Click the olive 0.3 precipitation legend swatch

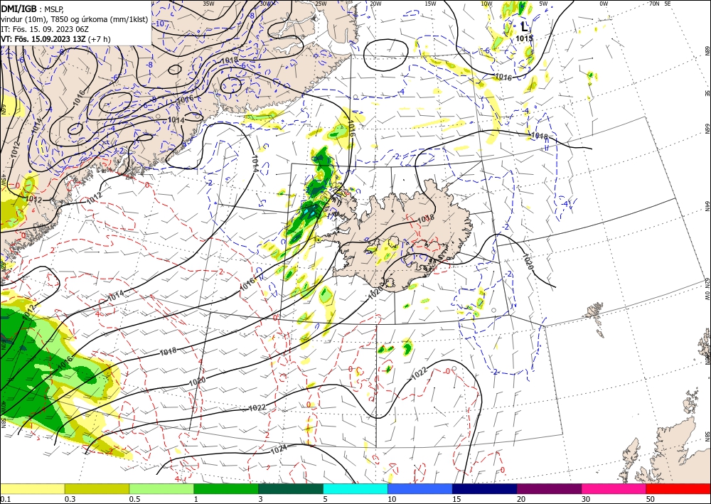(97, 488)
